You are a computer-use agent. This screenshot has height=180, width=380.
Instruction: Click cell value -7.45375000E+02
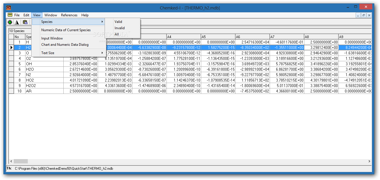252,91
